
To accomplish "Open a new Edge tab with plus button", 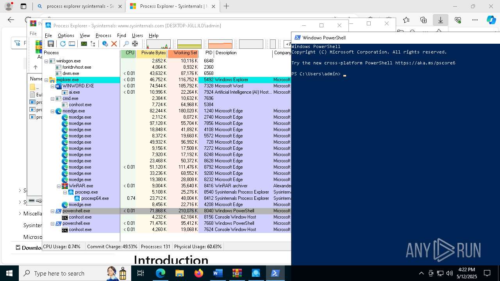I will tap(226, 6).
